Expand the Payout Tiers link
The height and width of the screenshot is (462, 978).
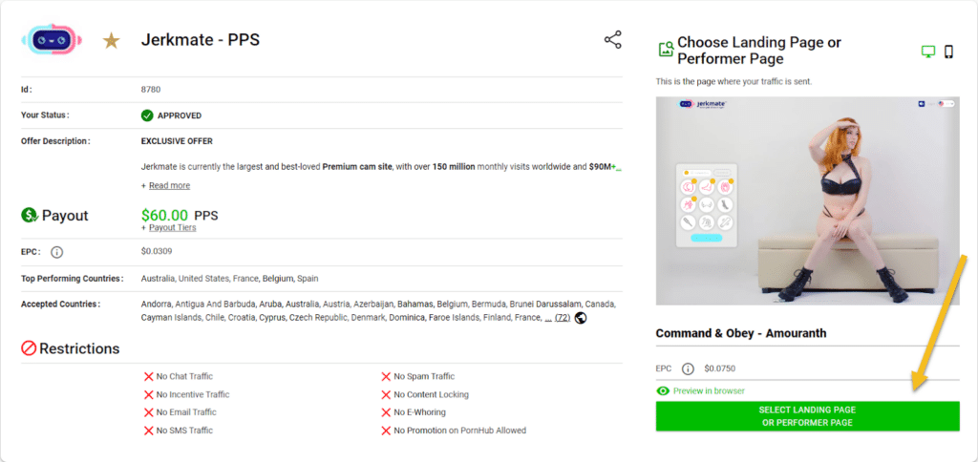point(172,228)
